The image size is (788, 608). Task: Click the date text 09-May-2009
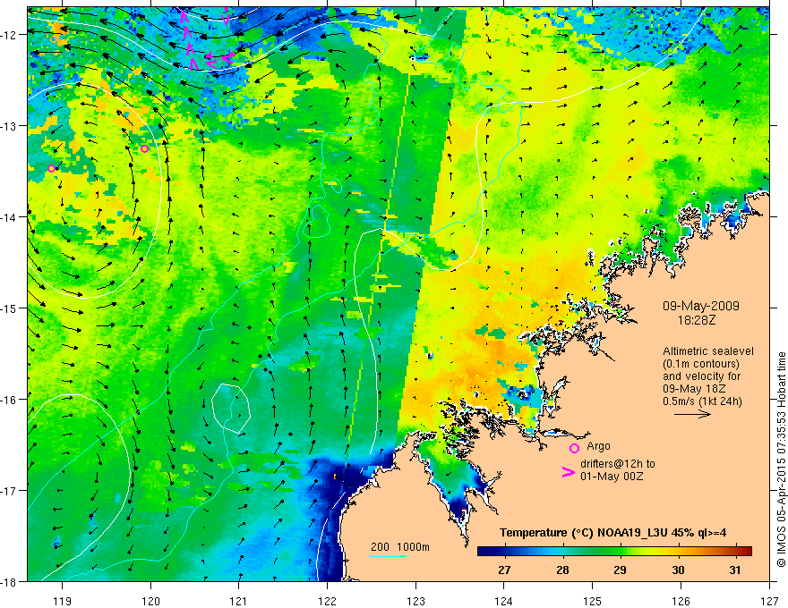coord(701,306)
